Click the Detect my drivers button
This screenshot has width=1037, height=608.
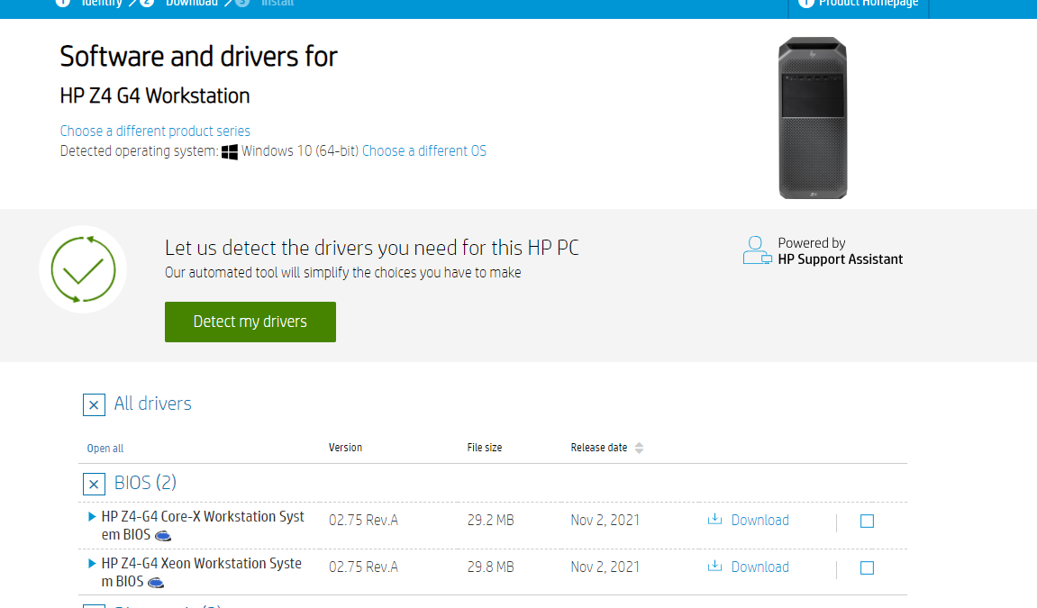point(250,322)
